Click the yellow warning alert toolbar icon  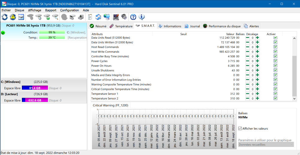click(x=13, y=17)
